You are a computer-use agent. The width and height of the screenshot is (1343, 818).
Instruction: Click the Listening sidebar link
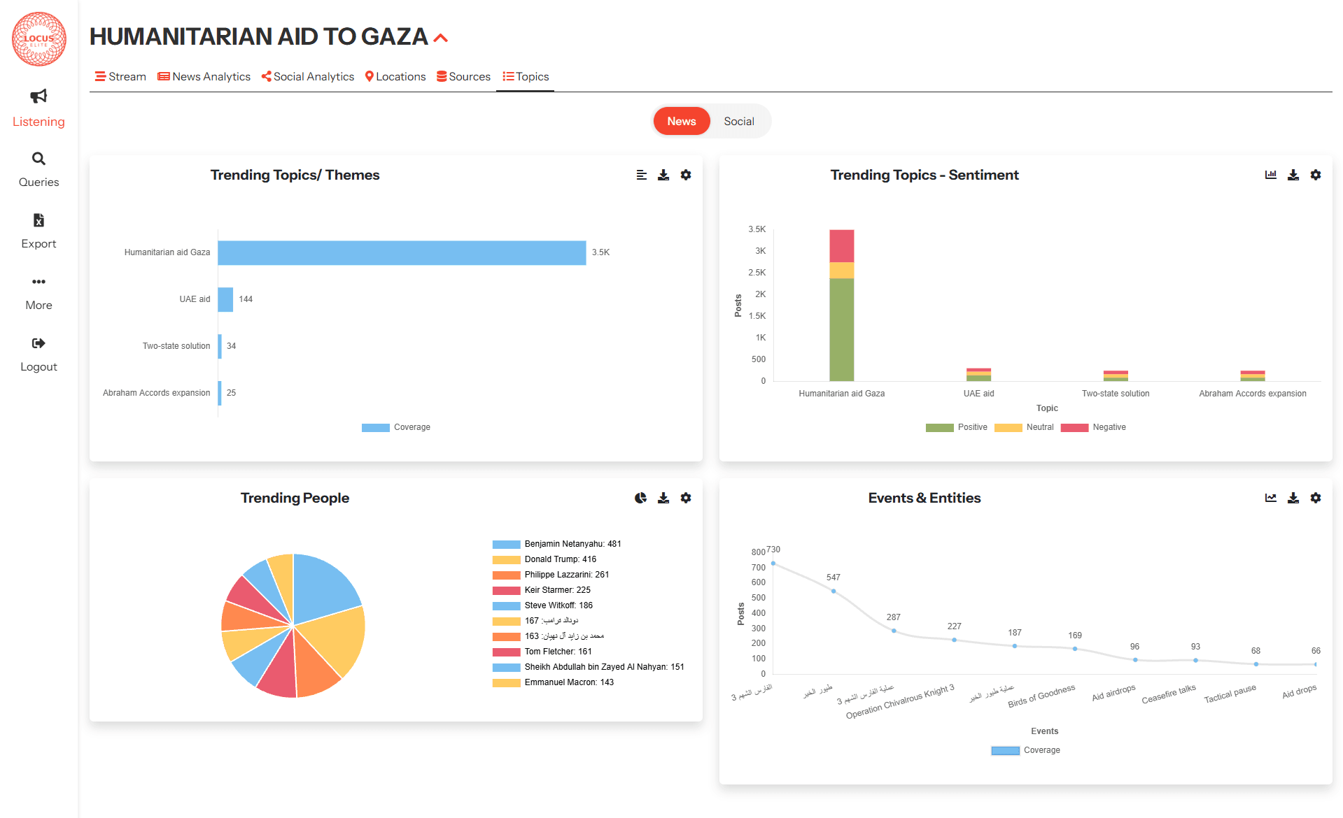(38, 122)
